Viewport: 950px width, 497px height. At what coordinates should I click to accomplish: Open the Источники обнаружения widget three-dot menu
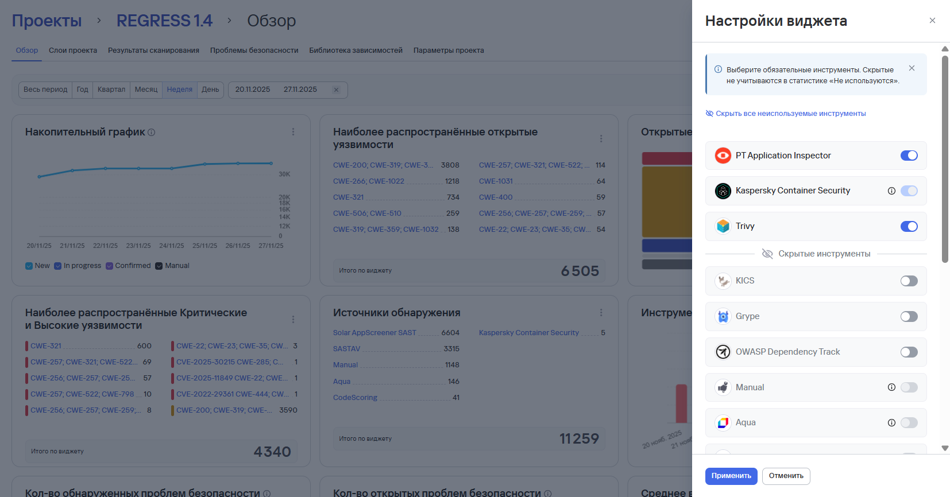(601, 313)
